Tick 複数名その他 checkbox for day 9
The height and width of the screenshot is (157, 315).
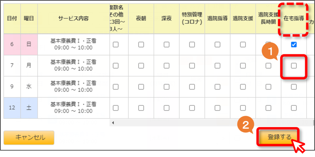point(116,87)
